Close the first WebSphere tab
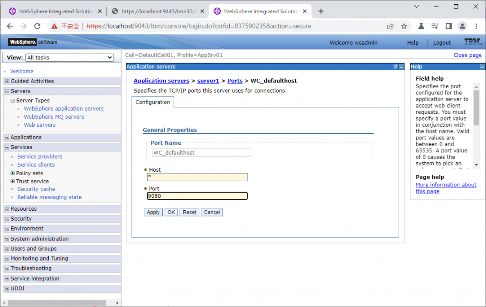This screenshot has height=307, width=486. (x=100, y=11)
